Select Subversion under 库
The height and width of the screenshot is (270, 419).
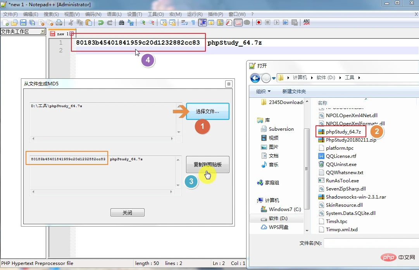coord(281,129)
